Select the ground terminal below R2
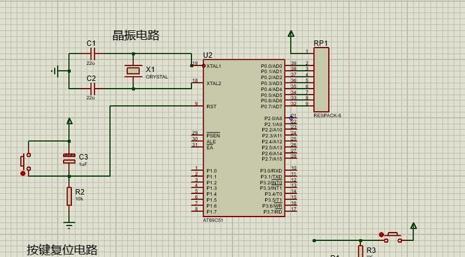Image resolution: width=465 pixels, height=257 pixels. 69,226
